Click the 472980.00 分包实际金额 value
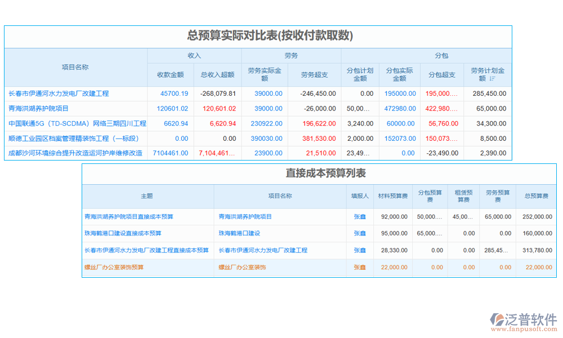The image size is (563, 338). pyautogui.click(x=400, y=108)
